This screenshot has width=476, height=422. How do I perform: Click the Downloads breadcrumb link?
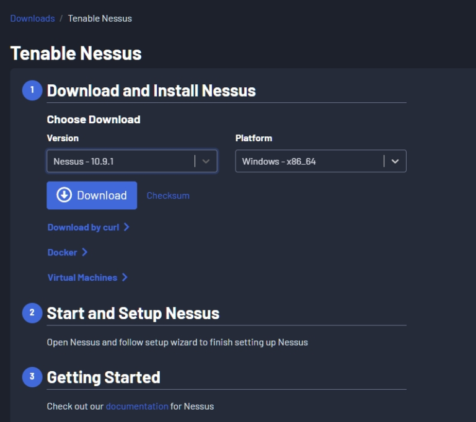click(x=32, y=19)
